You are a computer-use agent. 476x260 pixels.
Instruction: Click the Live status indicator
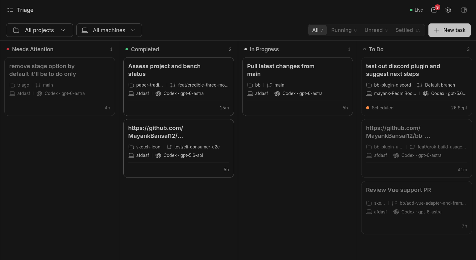pos(416,10)
